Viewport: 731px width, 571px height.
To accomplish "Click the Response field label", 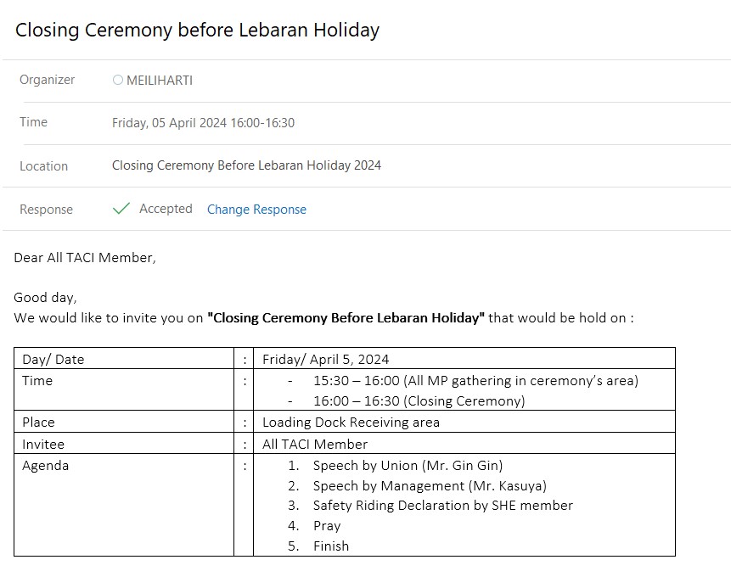I will [46, 209].
